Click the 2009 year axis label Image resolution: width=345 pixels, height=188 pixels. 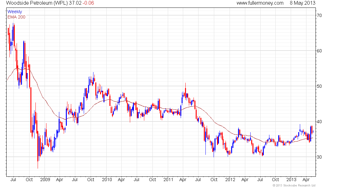(x=45, y=180)
